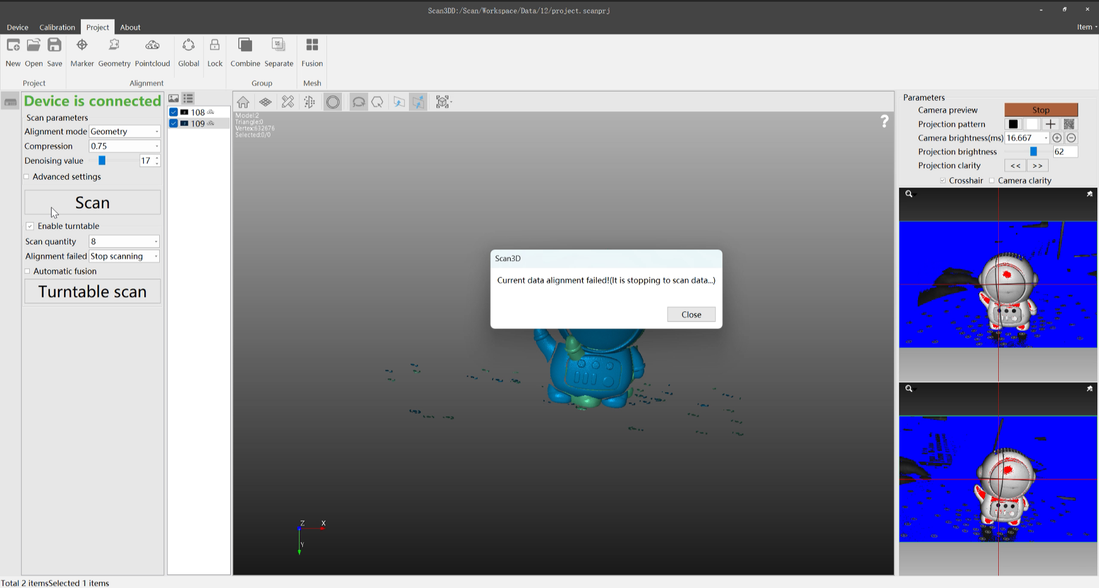1099x588 pixels.
Task: Select the lasso rotation selection tool
Action: pyautogui.click(x=359, y=102)
